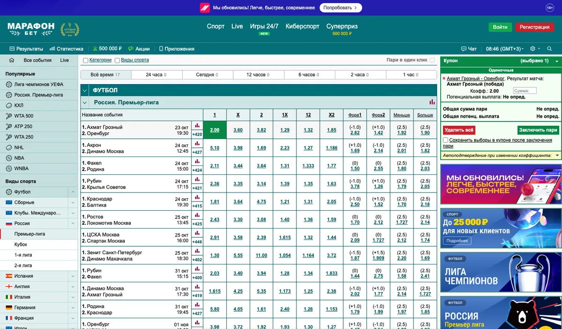This screenshot has height=329, width=562.
Task: Go to the sidebar home icon
Action: [x=12, y=60]
